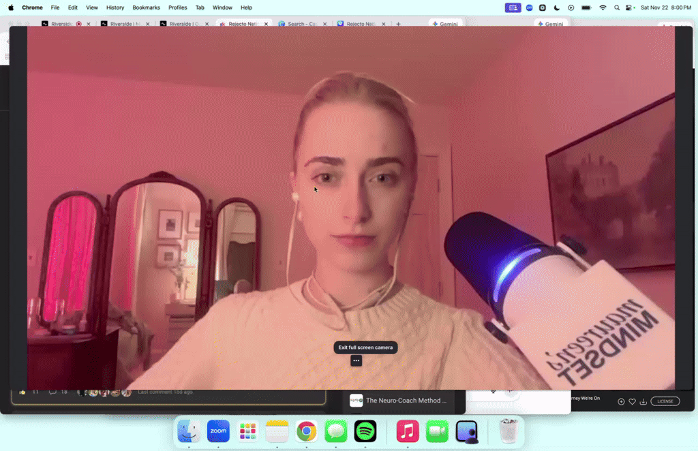Click the heart favorite icon near LICENSE

632,402
